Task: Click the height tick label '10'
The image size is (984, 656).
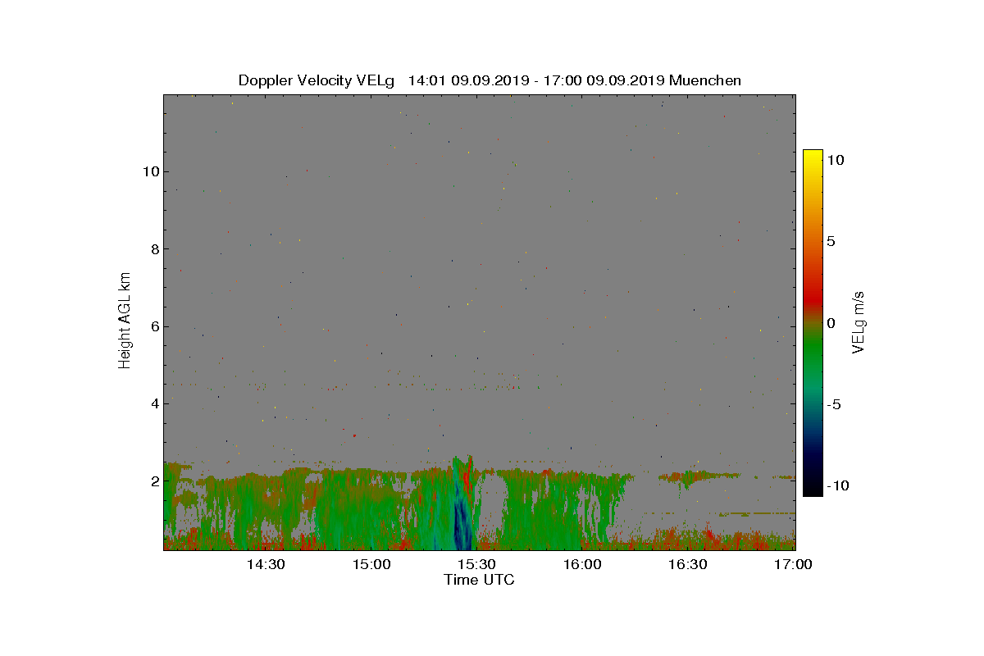Action: [149, 171]
